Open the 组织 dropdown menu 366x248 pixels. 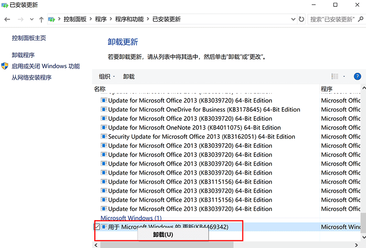tap(107, 76)
